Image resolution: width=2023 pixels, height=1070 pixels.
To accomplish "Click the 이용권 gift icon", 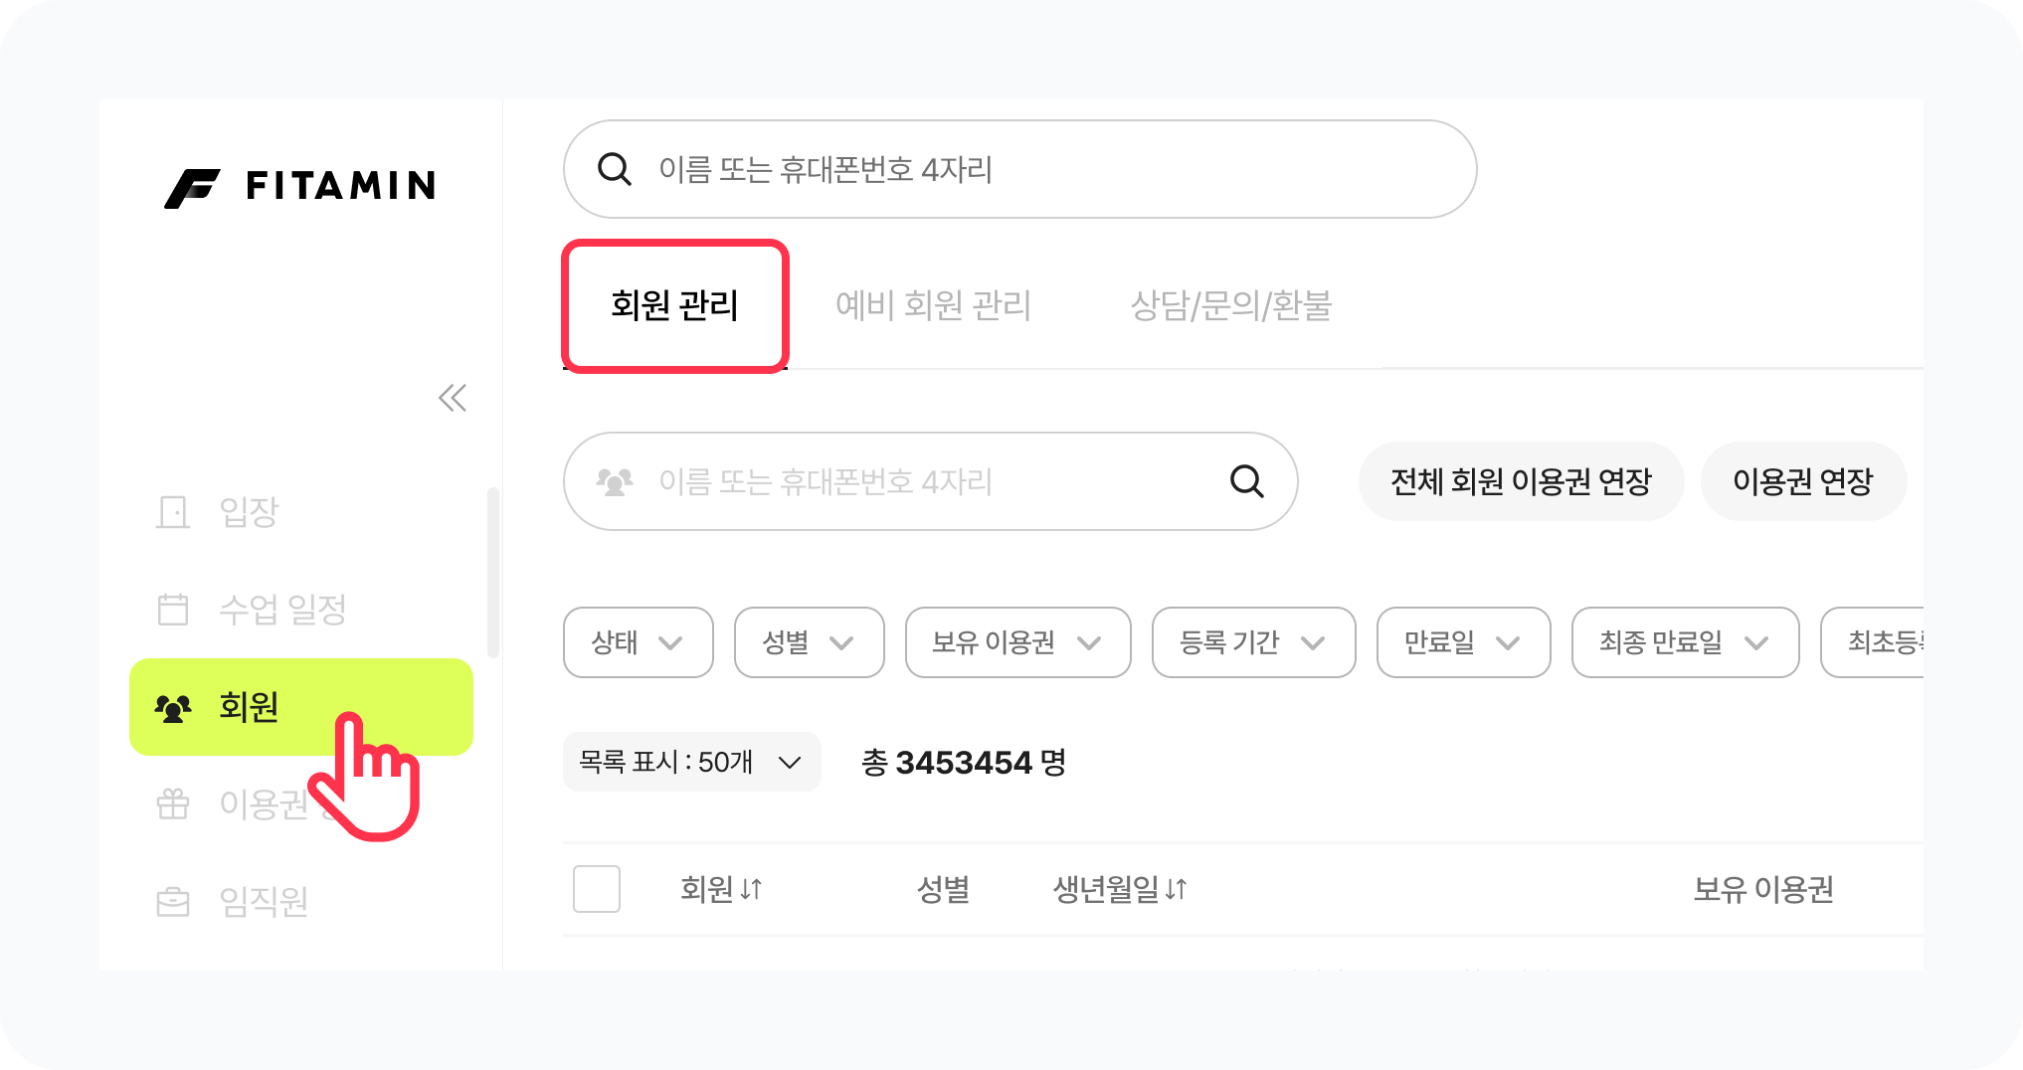I will (173, 803).
